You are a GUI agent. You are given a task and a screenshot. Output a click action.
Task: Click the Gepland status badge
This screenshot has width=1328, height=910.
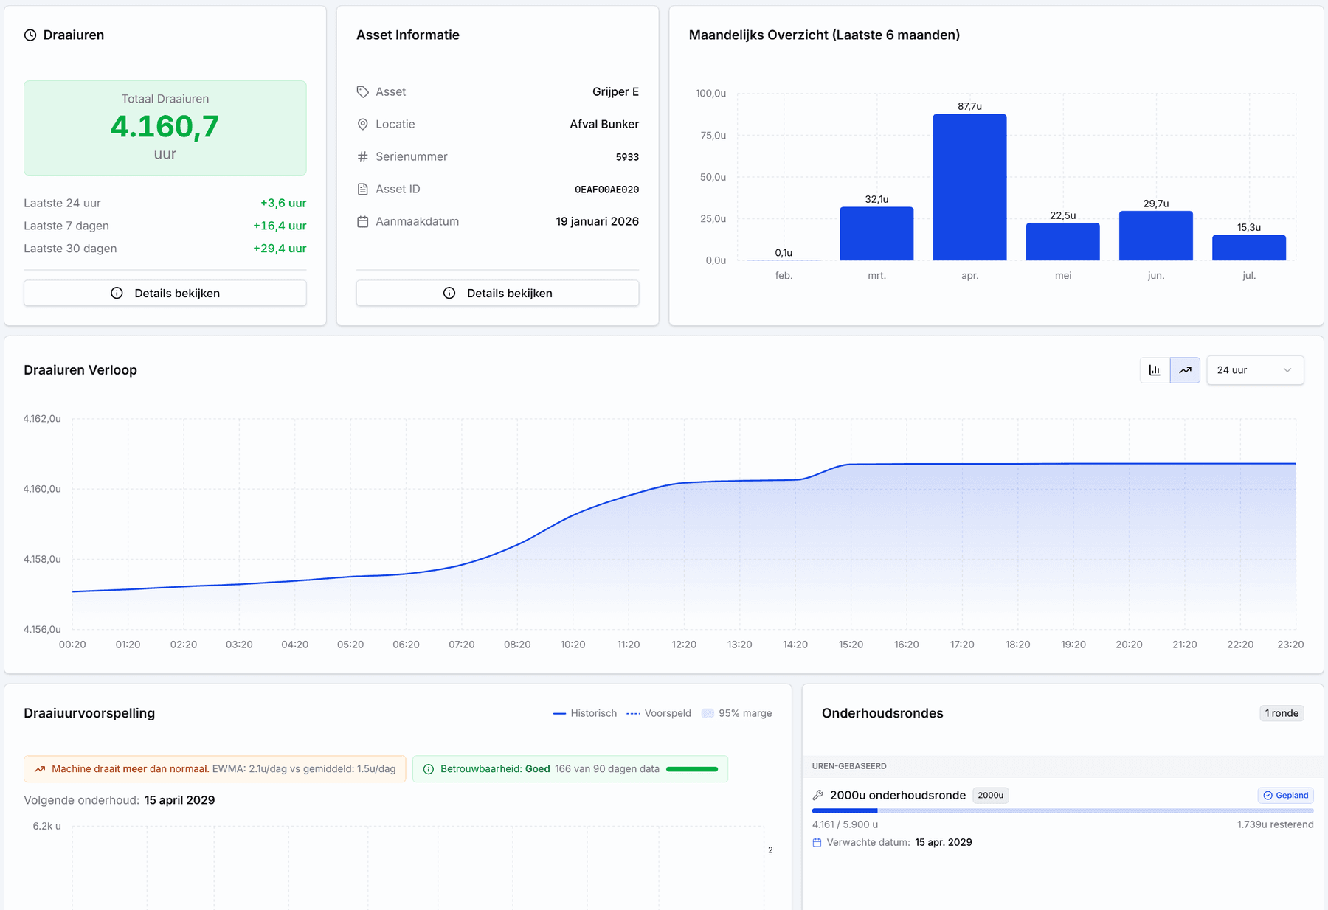pyautogui.click(x=1286, y=795)
